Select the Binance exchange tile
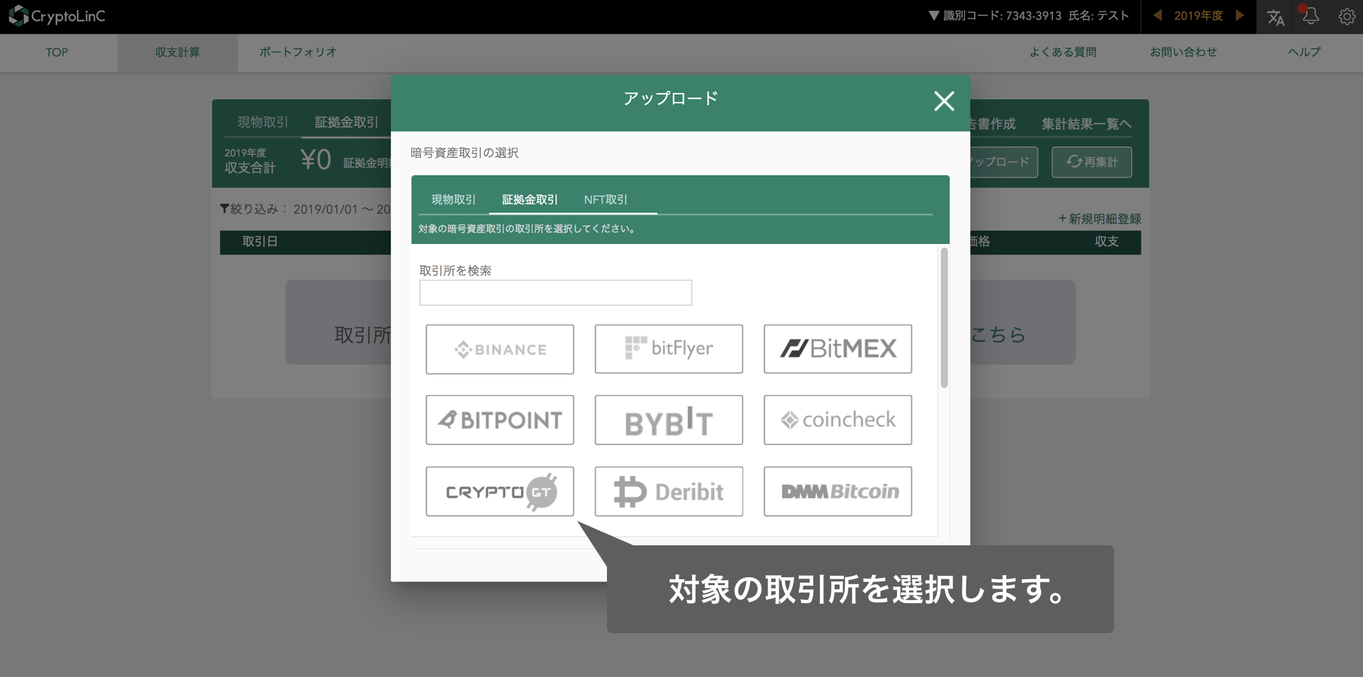The height and width of the screenshot is (677, 1363). (500, 349)
